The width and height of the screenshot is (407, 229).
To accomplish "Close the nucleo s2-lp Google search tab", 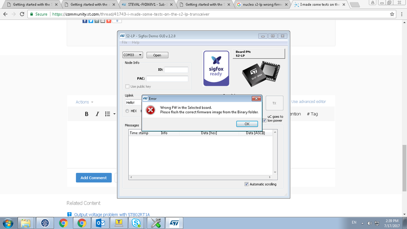I will (286, 4).
